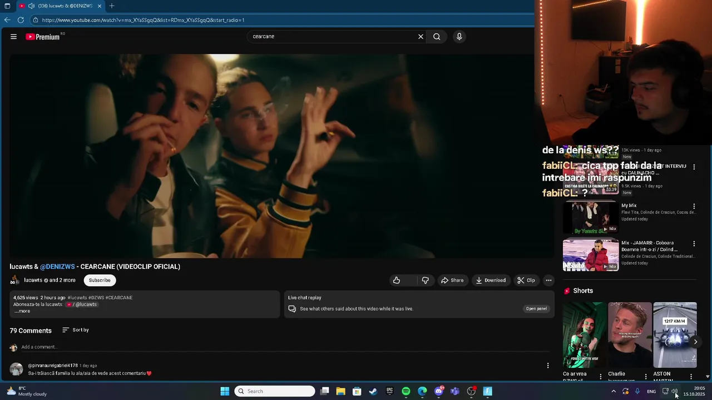Open options for Mix - JAMARR video
This screenshot has width=712, height=400.
pyautogui.click(x=694, y=244)
